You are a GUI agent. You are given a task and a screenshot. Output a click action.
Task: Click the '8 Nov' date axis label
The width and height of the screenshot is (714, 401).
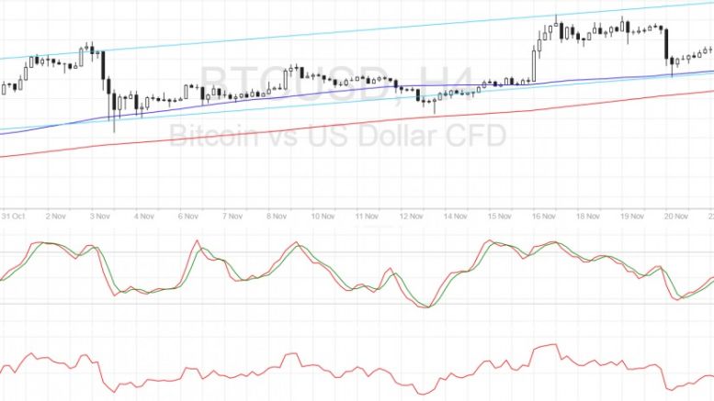coord(277,217)
